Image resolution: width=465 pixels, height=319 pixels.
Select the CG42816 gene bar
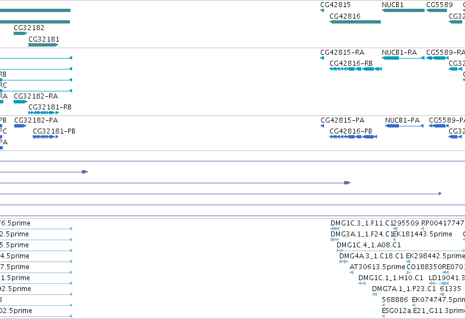355,22
